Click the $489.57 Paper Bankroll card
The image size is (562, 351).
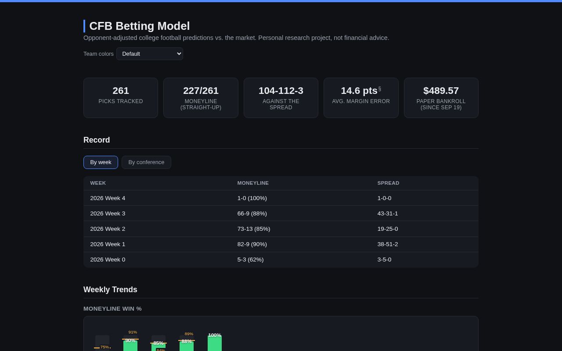pos(441,98)
